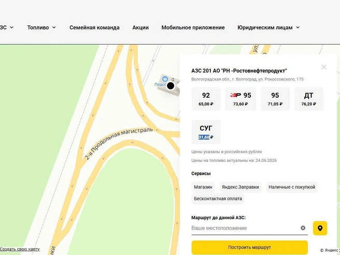Select the Pulsar 95 price tile 73,60
Viewport: 340px width, 255px height.
coord(240,99)
